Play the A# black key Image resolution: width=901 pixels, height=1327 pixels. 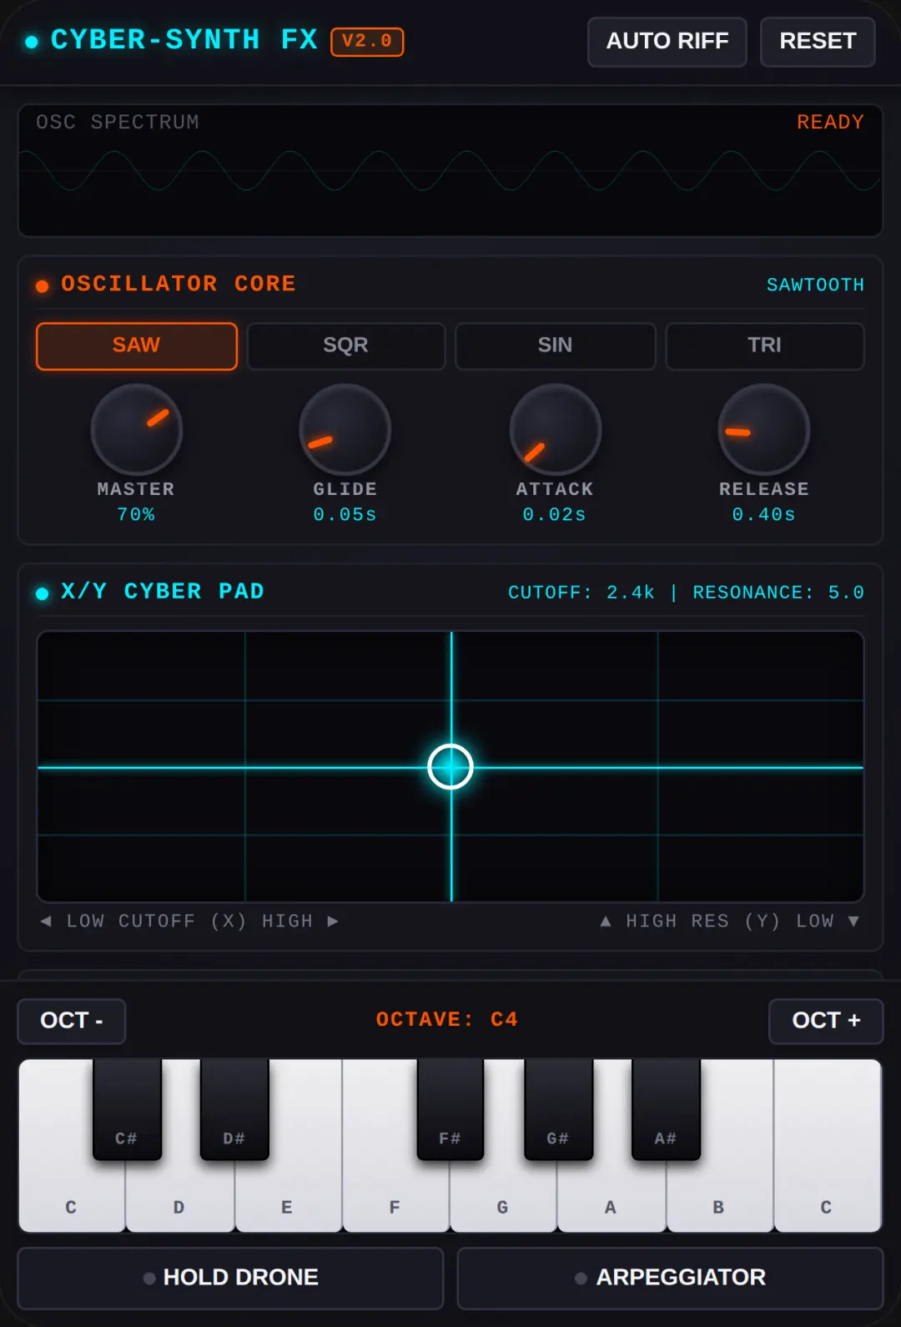(666, 1110)
